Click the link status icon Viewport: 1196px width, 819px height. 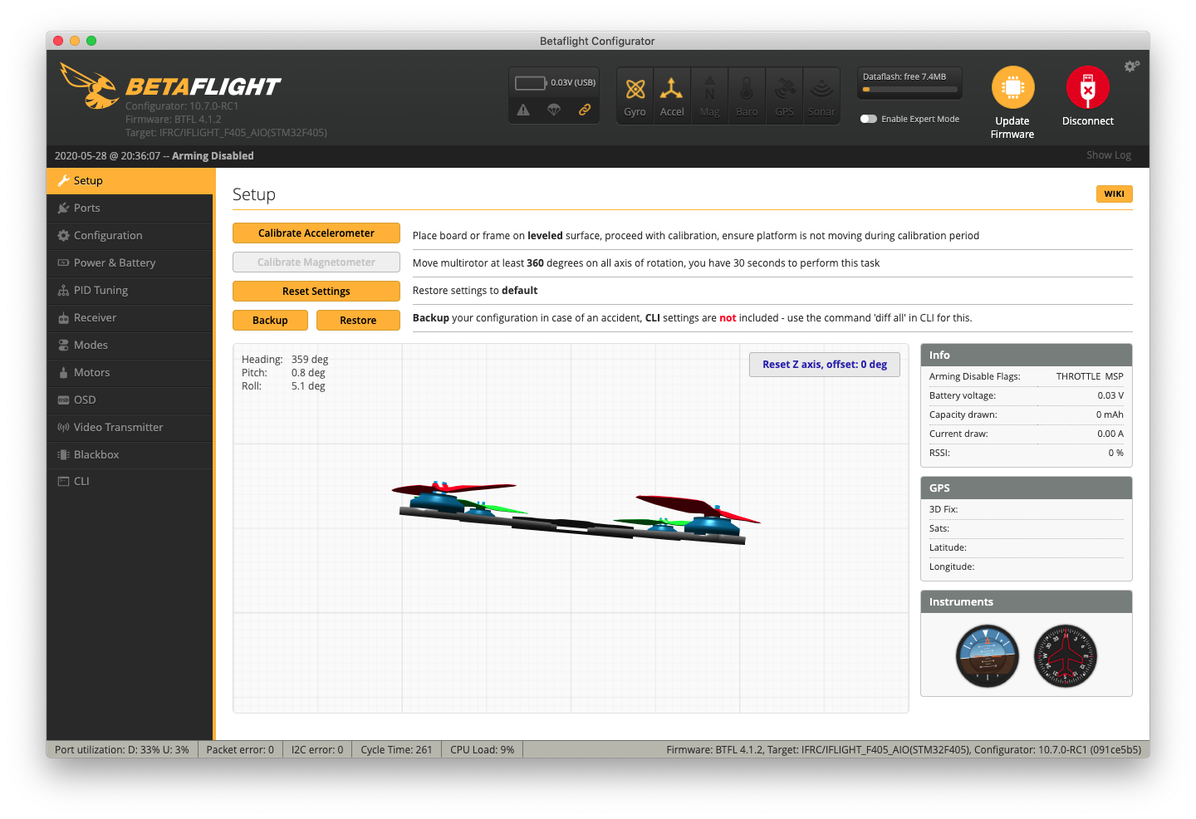pyautogui.click(x=585, y=110)
